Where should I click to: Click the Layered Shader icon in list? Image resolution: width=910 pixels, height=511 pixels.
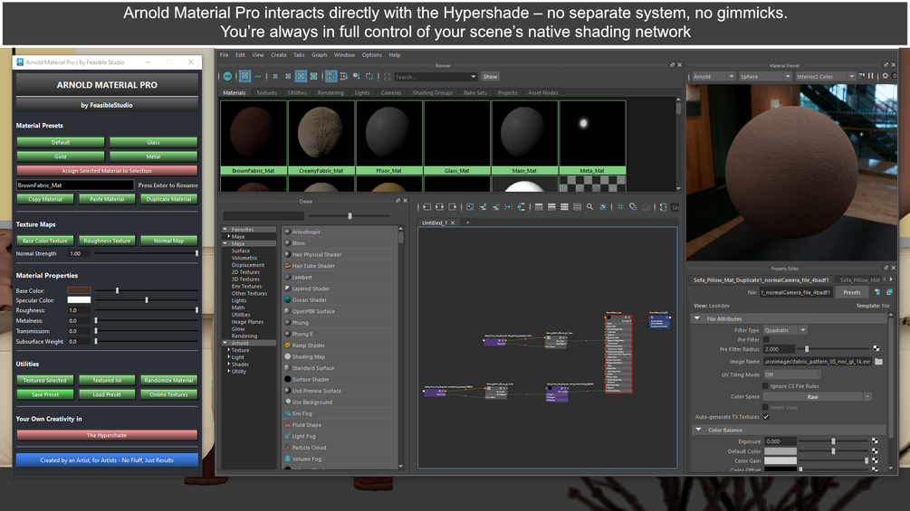(x=287, y=288)
